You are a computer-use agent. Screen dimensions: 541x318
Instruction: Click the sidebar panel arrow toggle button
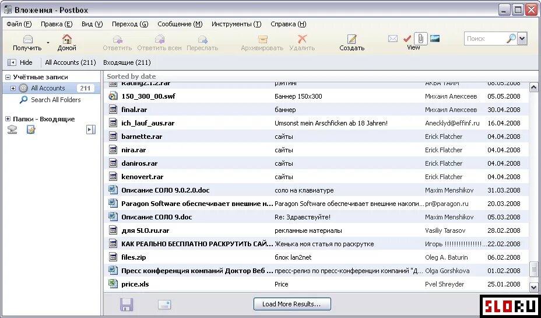tap(91, 130)
